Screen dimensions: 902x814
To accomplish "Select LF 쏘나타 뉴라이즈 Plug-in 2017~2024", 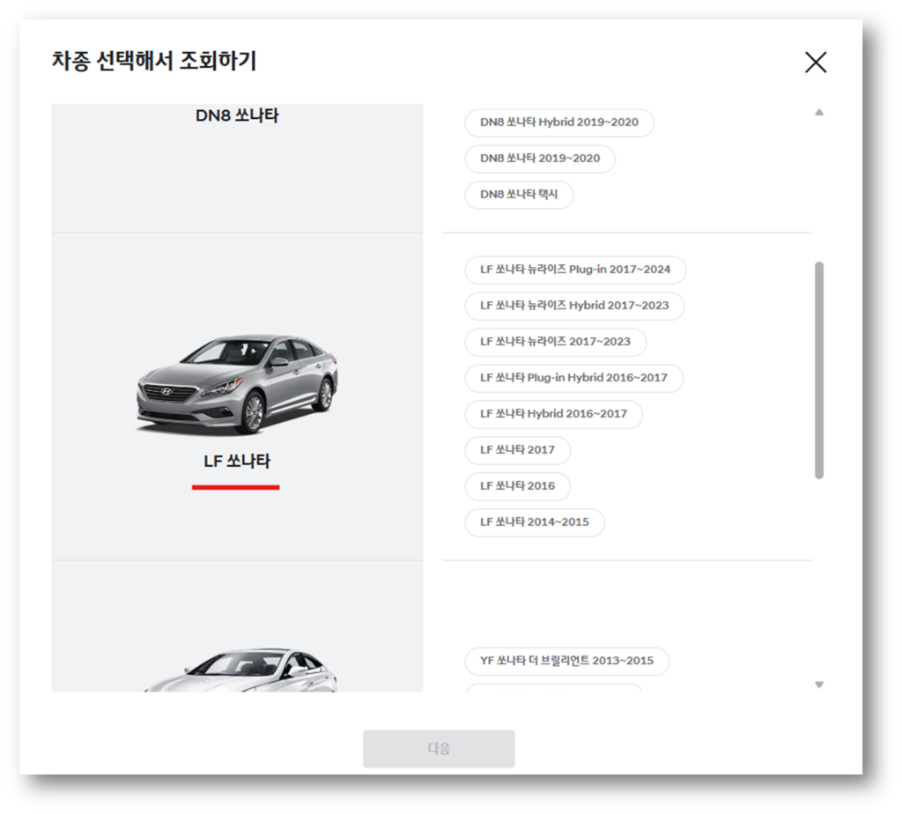I will [x=575, y=270].
